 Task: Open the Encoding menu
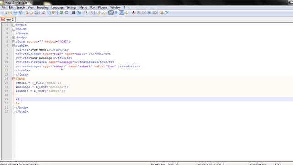tap(43, 7)
